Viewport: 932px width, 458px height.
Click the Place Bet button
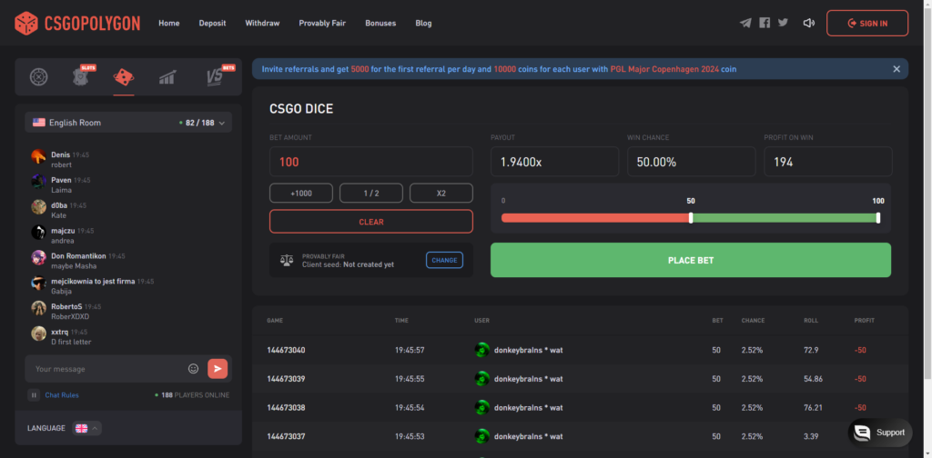click(x=691, y=260)
